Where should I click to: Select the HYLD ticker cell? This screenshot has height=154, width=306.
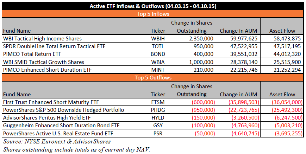click(x=158, y=117)
